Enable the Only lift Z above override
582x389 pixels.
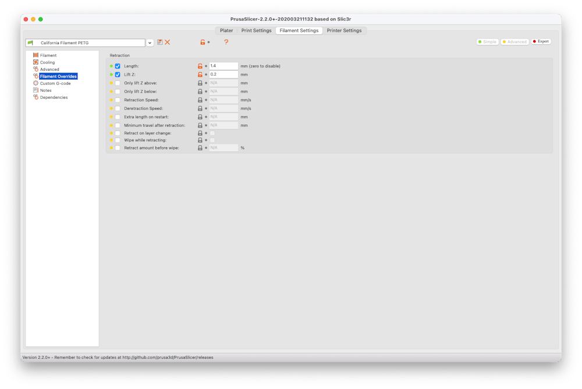click(118, 83)
